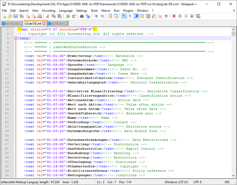The height and width of the screenshot is (185, 237).
Task: Open the Settings menu
Action: pos(81,11)
